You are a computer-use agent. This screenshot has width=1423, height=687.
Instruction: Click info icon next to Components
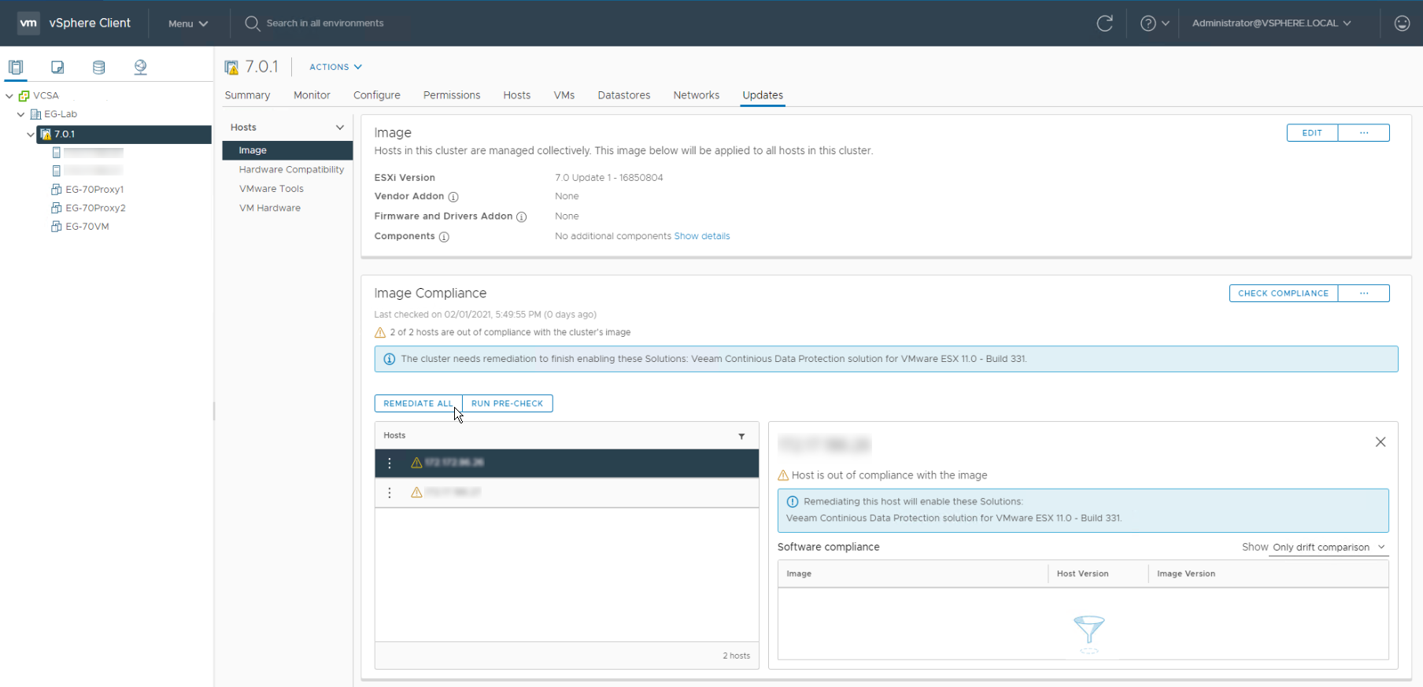click(444, 237)
